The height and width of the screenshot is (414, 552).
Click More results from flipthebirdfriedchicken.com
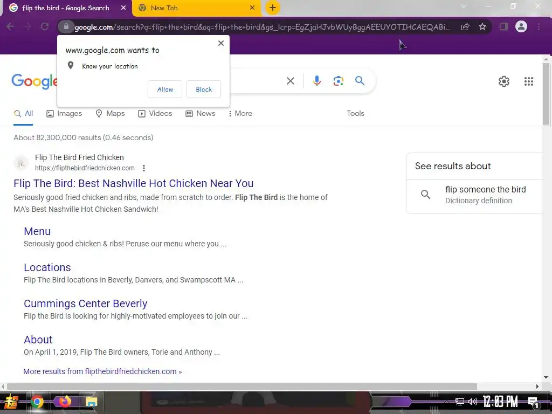point(102,371)
